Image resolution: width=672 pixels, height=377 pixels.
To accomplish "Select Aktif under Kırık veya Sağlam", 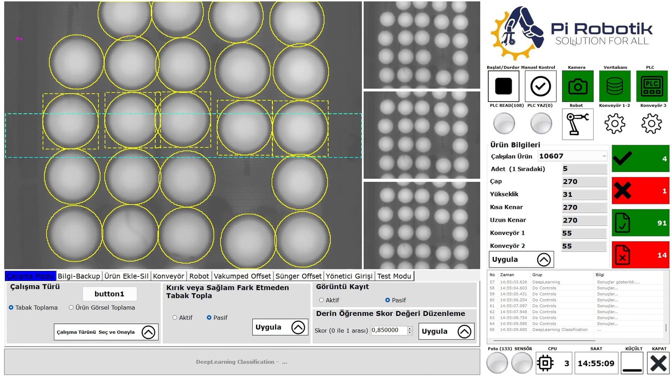I will pyautogui.click(x=175, y=317).
